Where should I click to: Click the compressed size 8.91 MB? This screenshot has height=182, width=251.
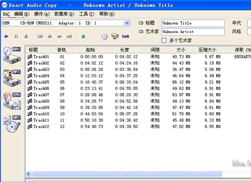click(213, 95)
